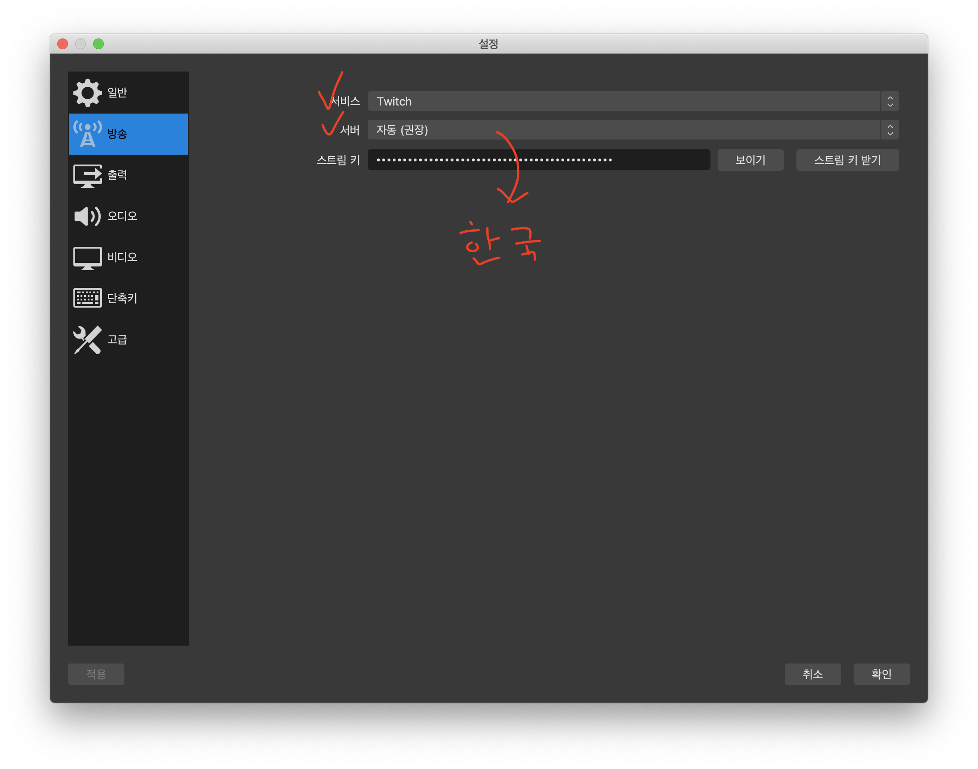This screenshot has height=769, width=978.
Task: Open Video (비디오) settings monitor icon
Action: (87, 258)
